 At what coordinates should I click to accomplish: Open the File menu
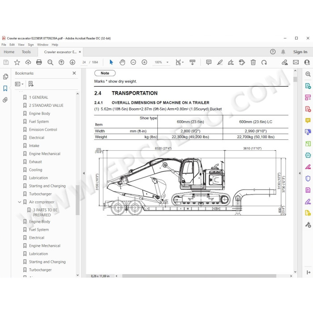[x=4, y=45]
